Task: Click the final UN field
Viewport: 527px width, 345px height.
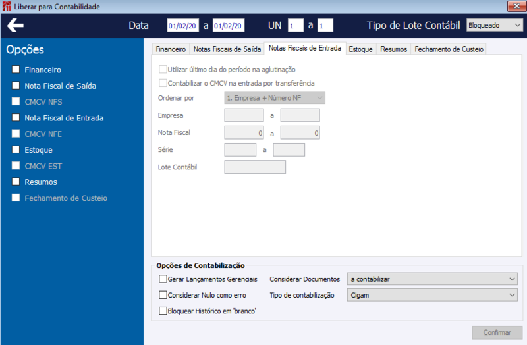Action: pyautogui.click(x=325, y=26)
